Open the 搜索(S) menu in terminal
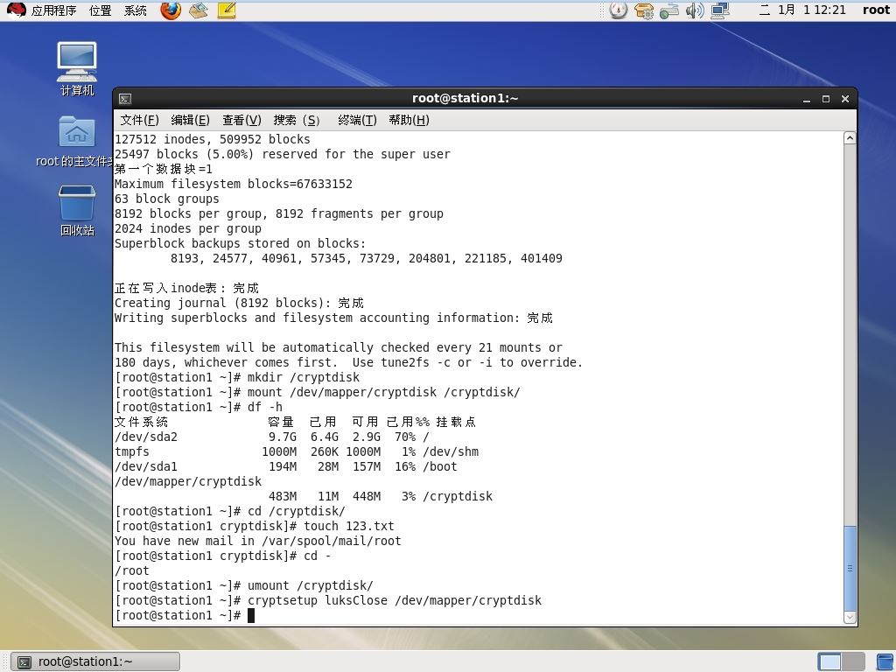Image resolution: width=896 pixels, height=672 pixels. point(297,120)
